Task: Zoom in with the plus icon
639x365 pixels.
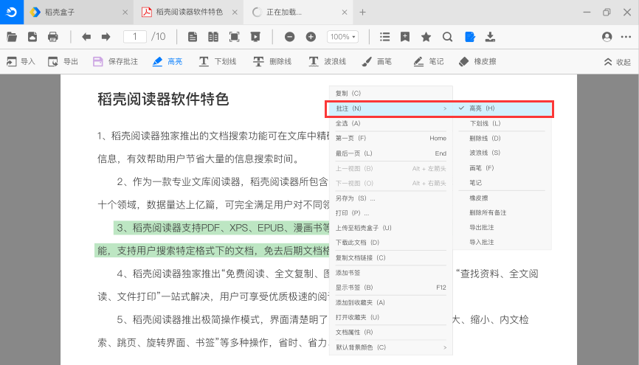Action: point(311,37)
